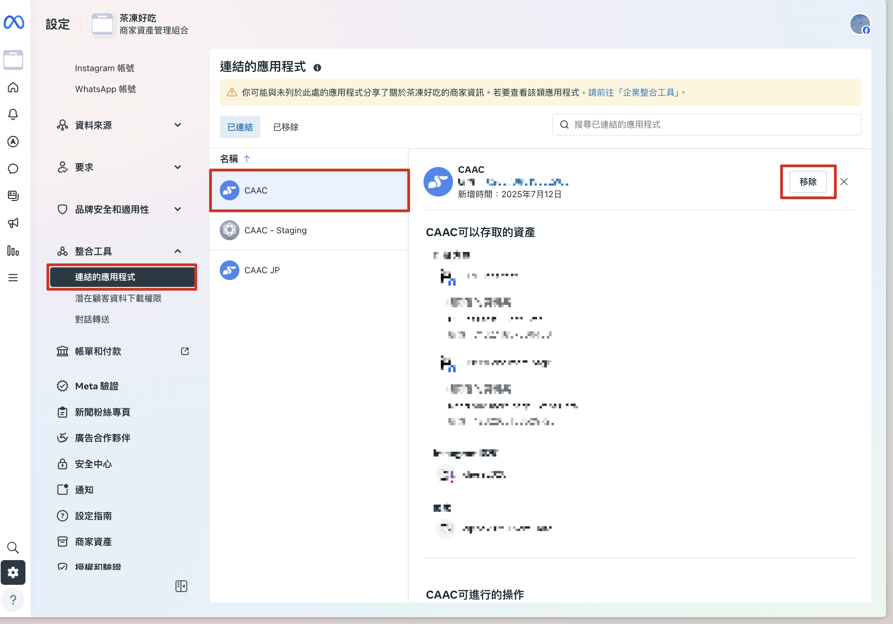Click the CAAC app logo in detail panel
This screenshot has height=624, width=893.
(x=438, y=182)
